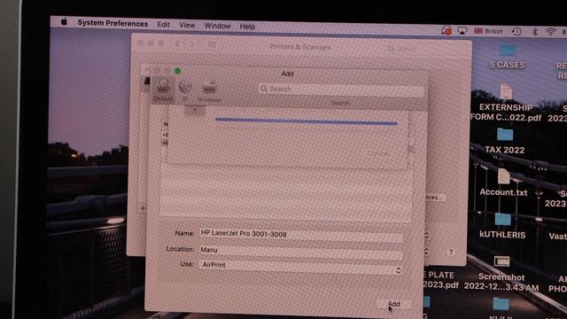
Task: Open the Edit menu
Action: [163, 24]
